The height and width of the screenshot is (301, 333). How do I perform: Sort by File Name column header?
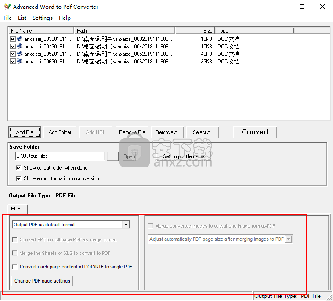pos(41,31)
